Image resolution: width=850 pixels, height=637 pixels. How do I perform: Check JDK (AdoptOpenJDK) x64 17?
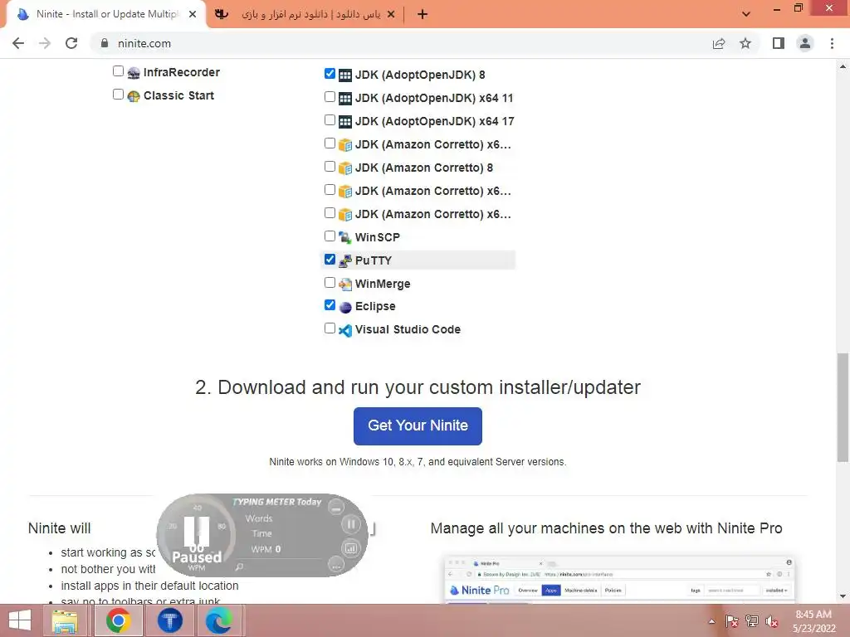pos(330,119)
